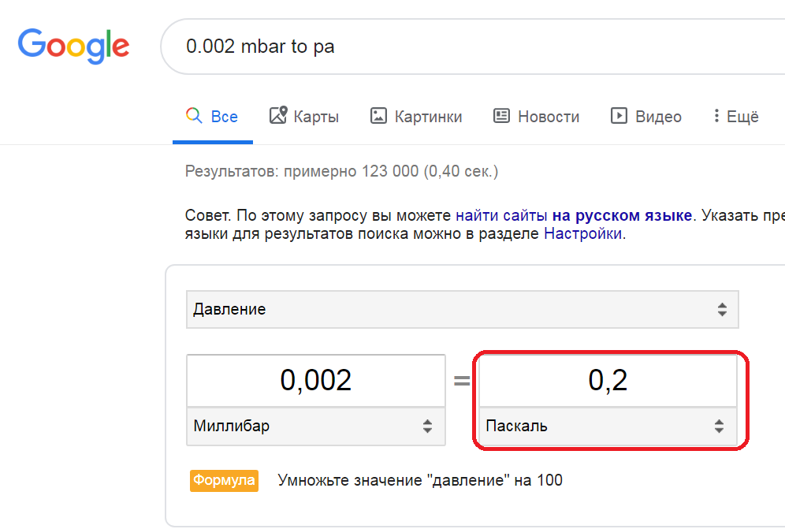Open the Паскаль unit dropdown
The height and width of the screenshot is (529, 785).
pos(608,427)
